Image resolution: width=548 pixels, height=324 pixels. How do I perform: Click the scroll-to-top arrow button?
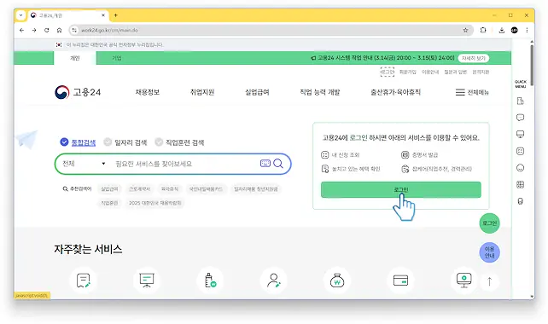(490, 281)
